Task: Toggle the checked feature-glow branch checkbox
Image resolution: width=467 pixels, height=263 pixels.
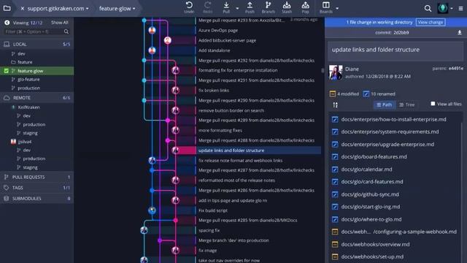Action: 7,71
